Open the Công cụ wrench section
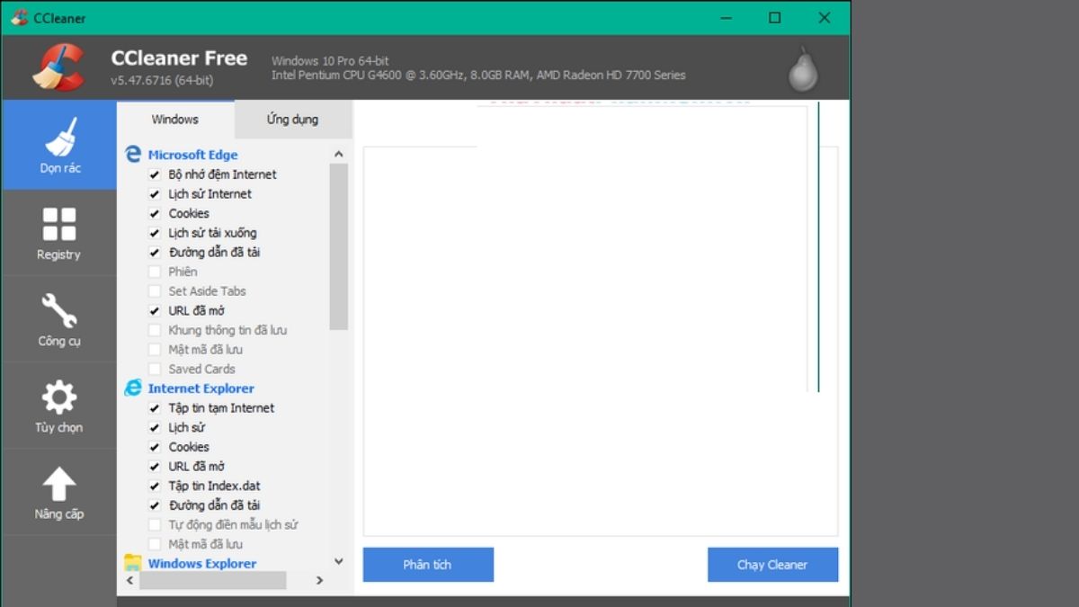This screenshot has height=607, width=1079. pos(59,319)
